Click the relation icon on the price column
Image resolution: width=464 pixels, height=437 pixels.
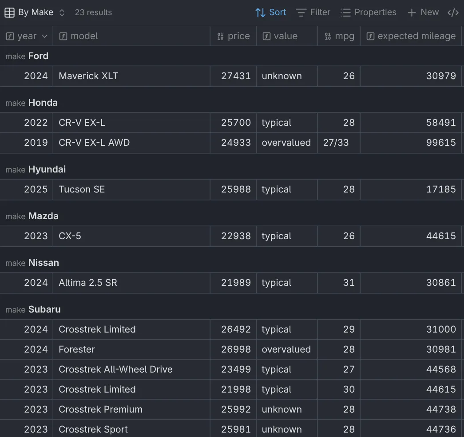pos(220,36)
